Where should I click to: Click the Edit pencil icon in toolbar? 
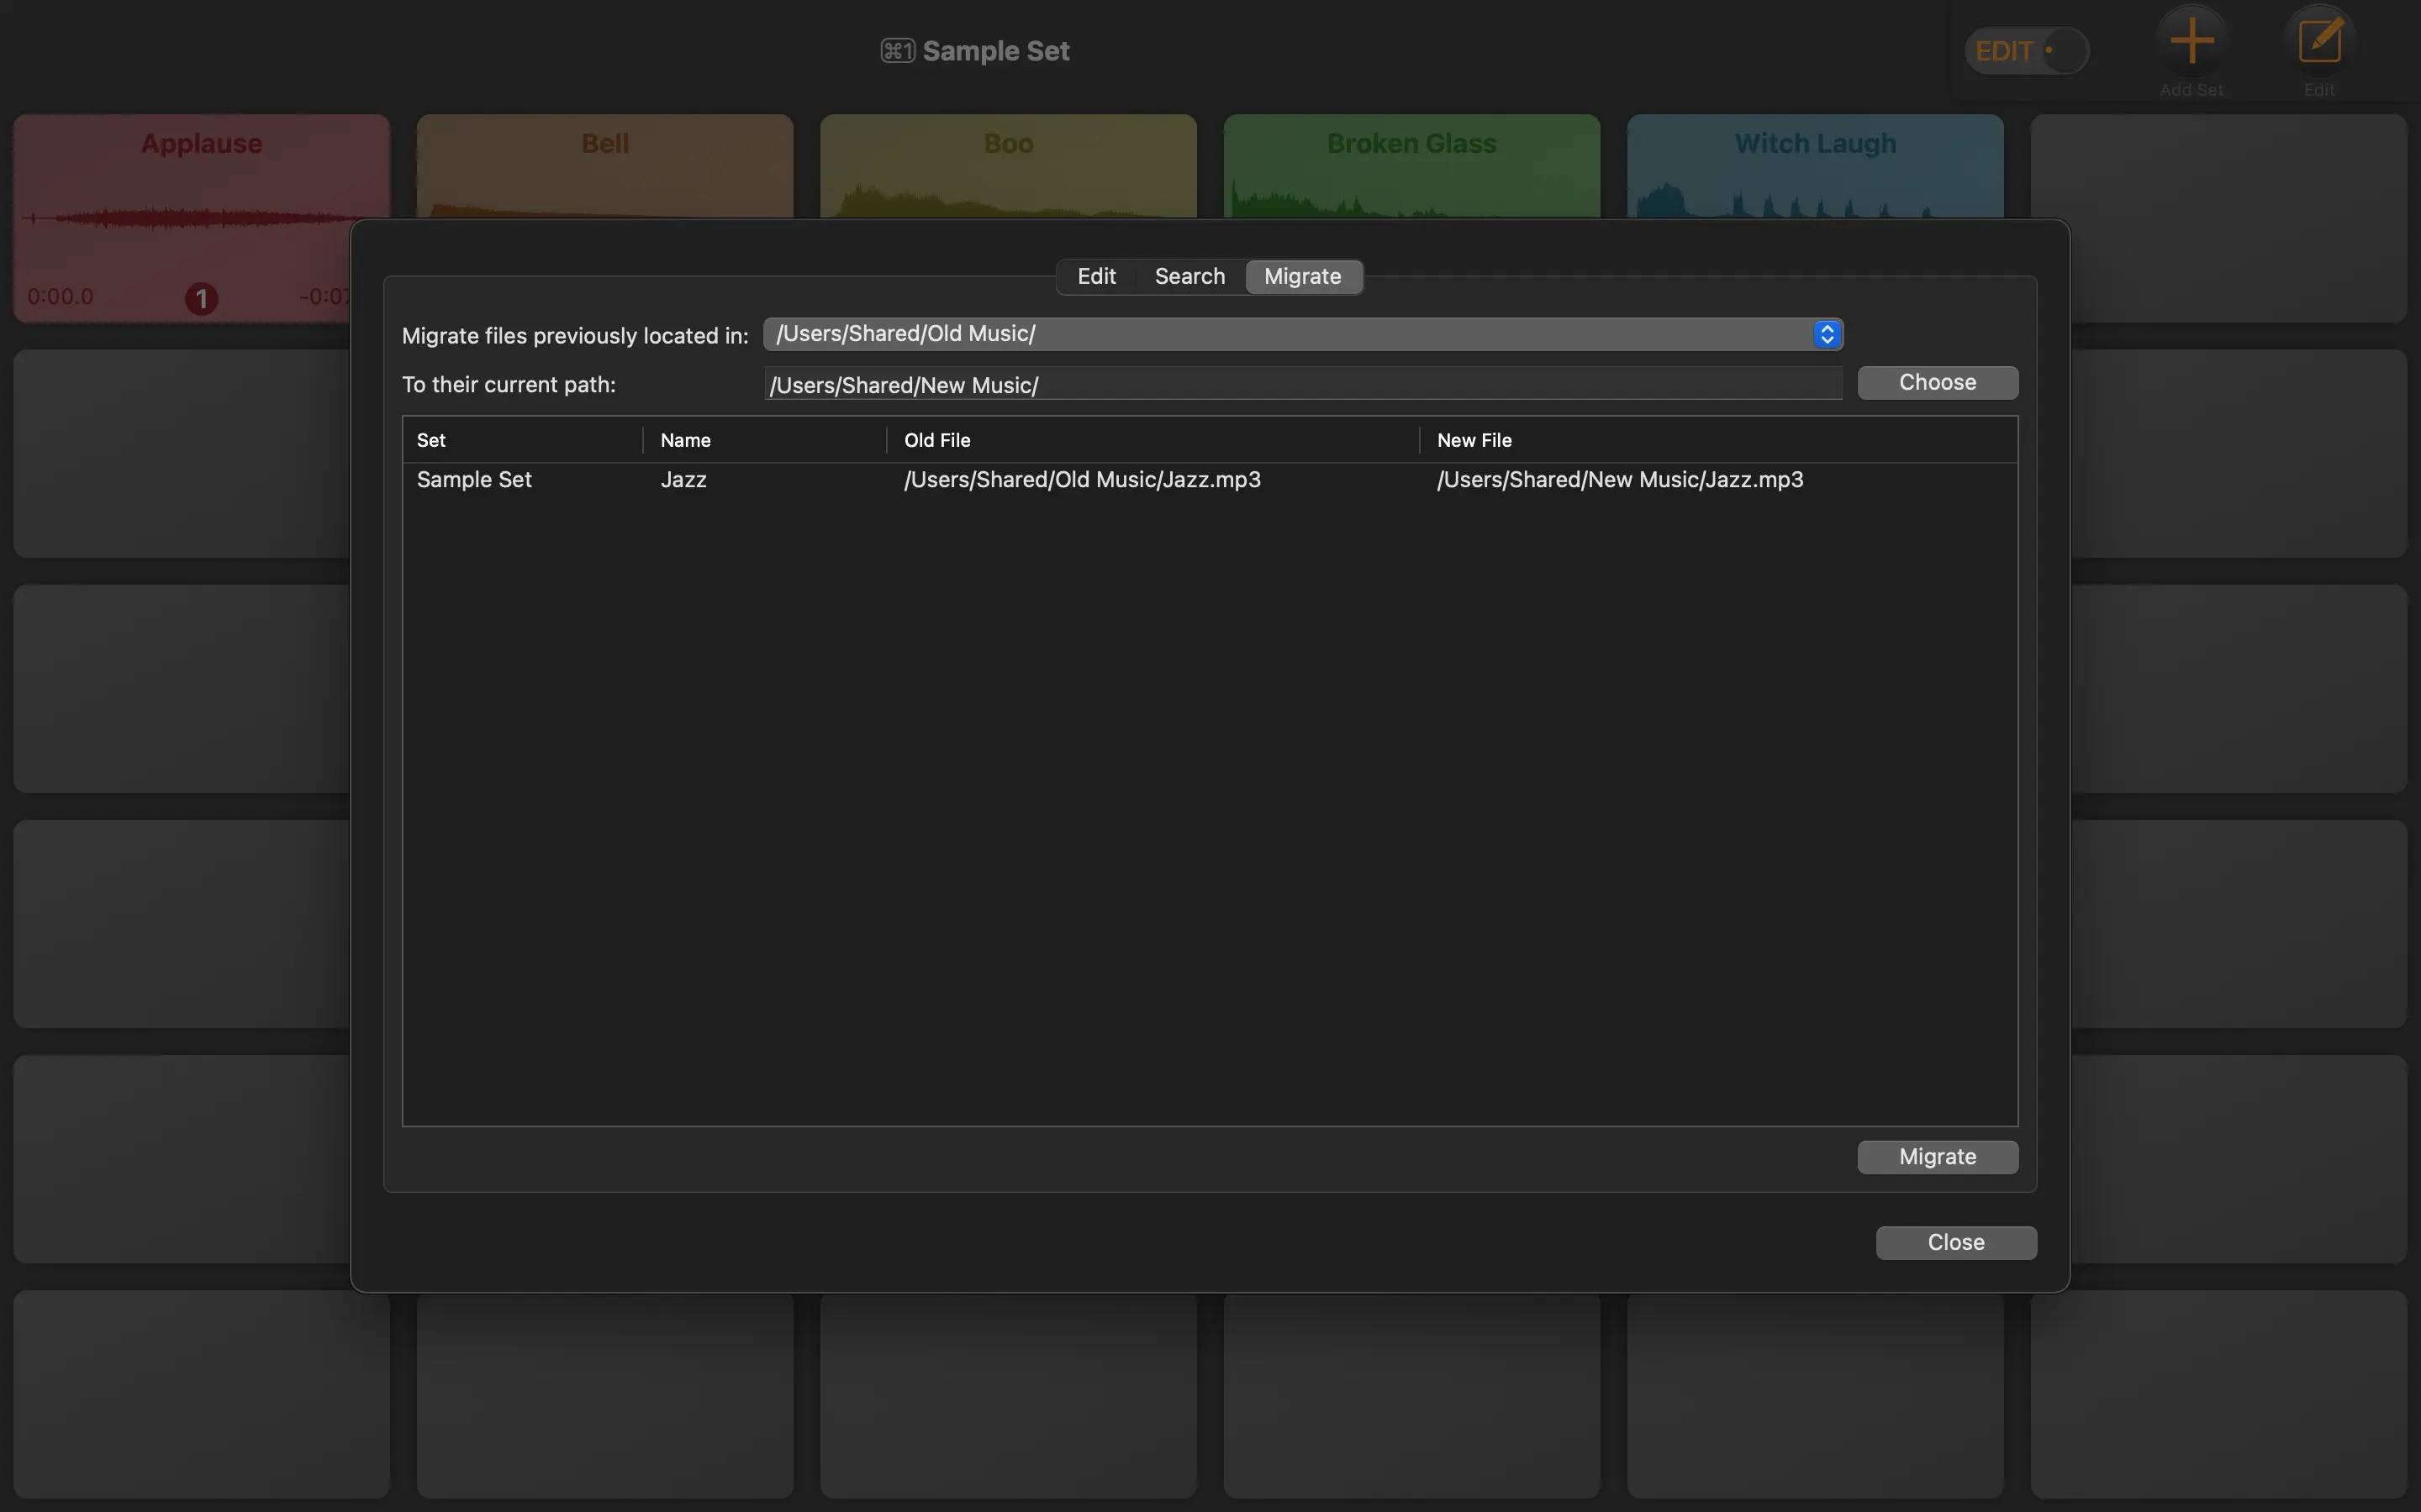[2319, 42]
